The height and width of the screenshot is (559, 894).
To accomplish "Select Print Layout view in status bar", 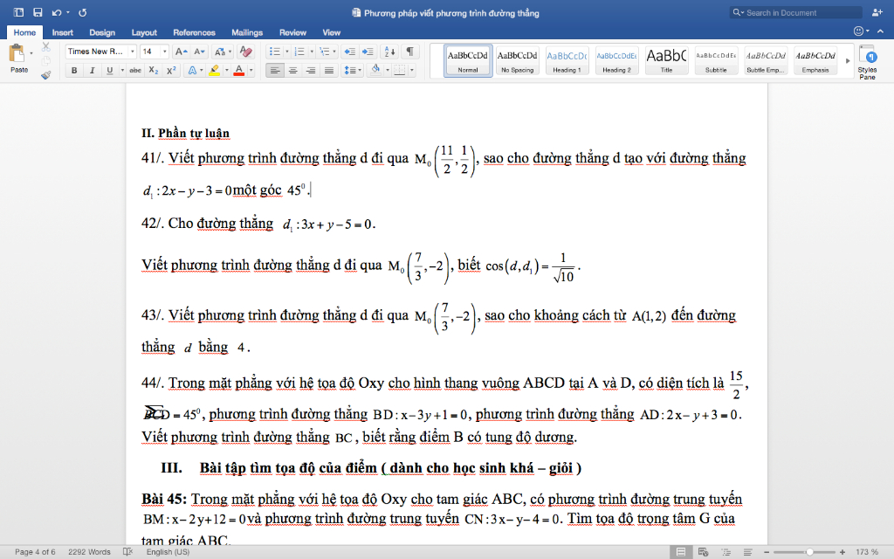I will click(x=681, y=552).
